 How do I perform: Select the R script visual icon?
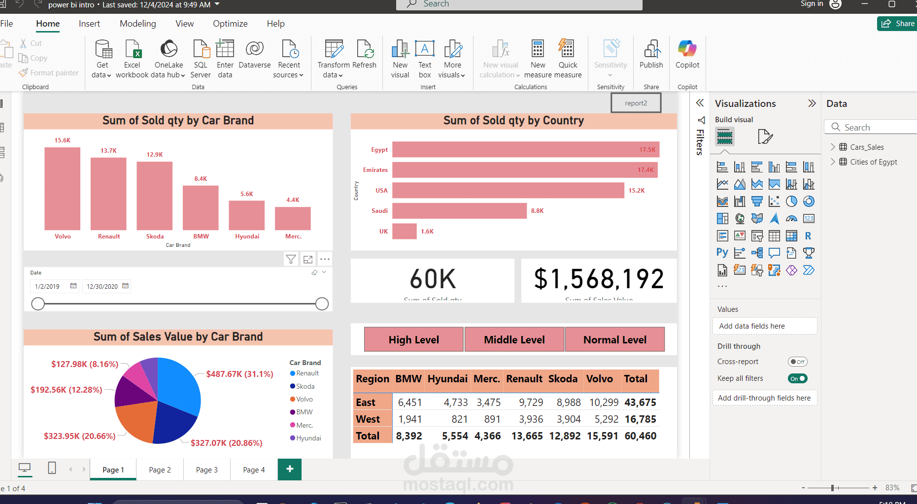tap(808, 235)
